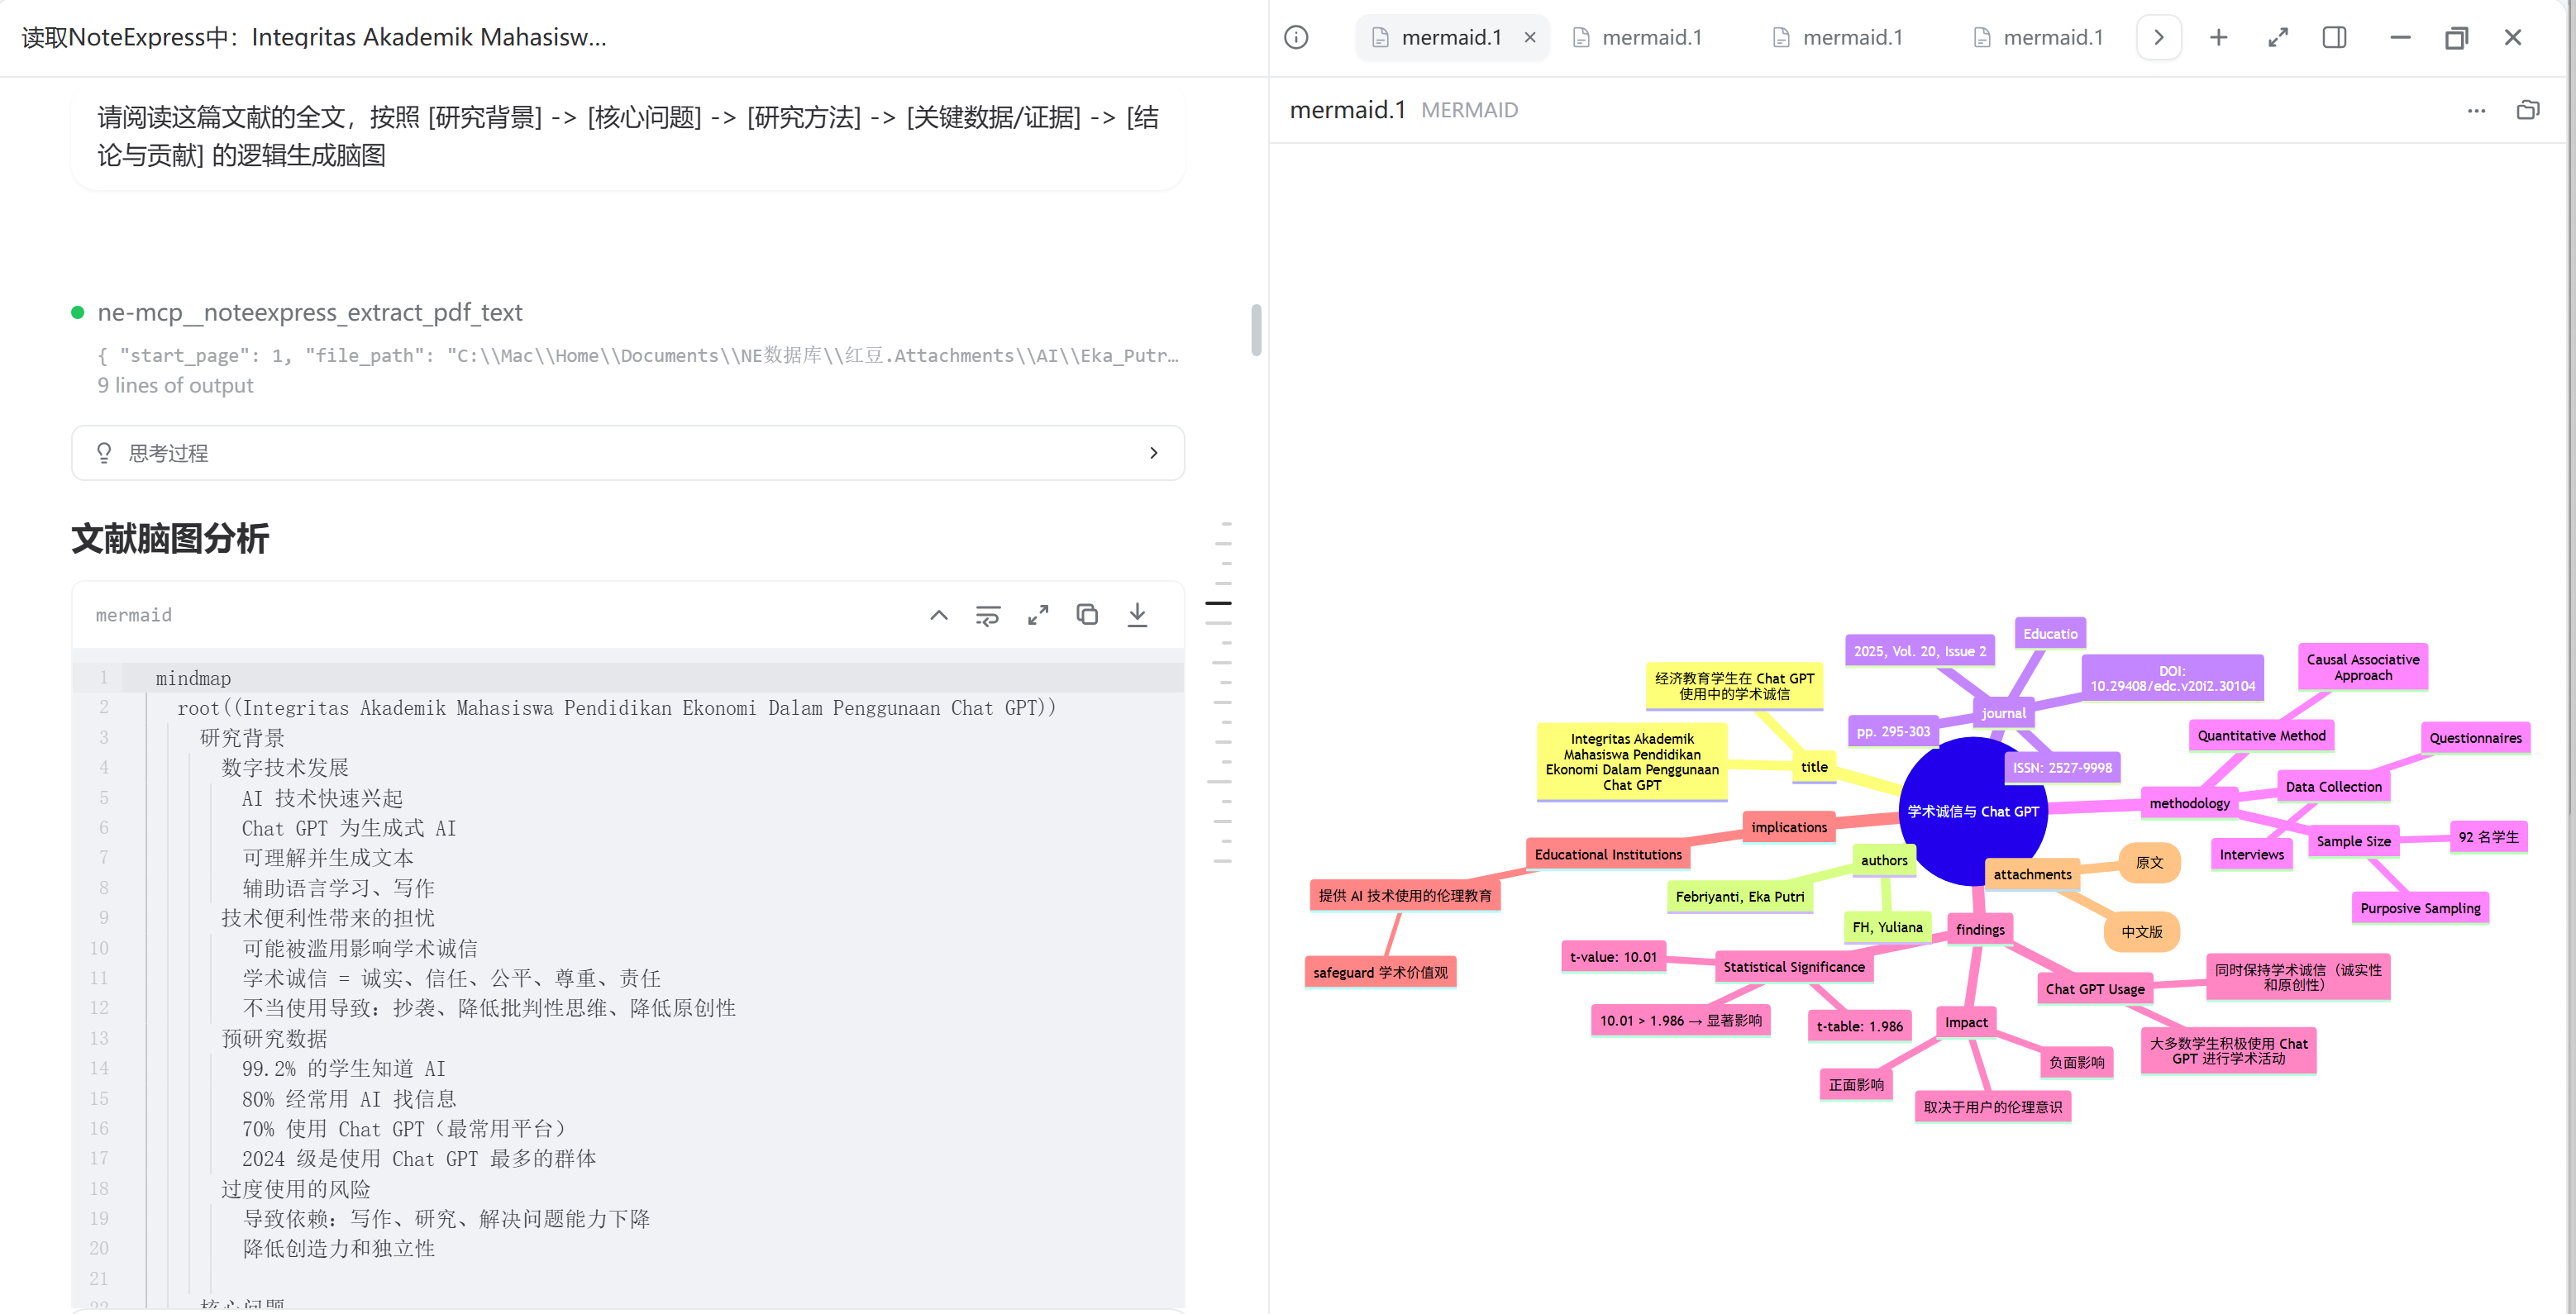2576x1314 pixels.
Task: Click the 'Data Collection' node
Action: 2334,787
